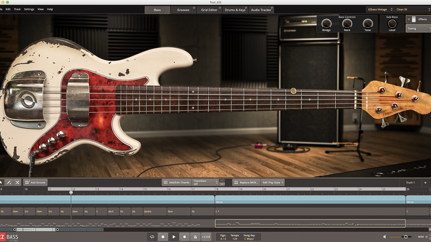Viewport: 431px width, 242px height.
Task: Open the Drums & Keys tab
Action: pyautogui.click(x=235, y=10)
